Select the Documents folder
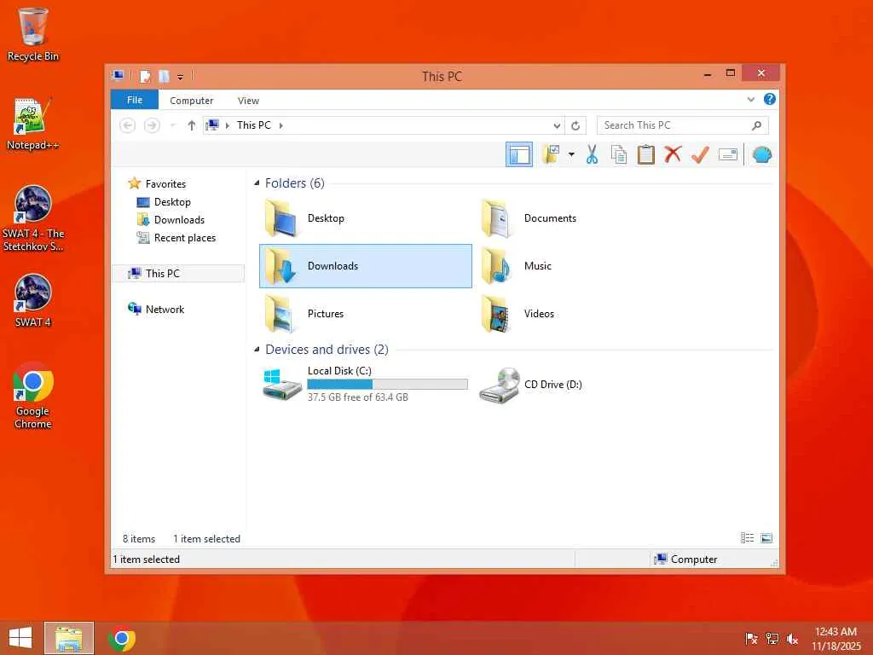 pyautogui.click(x=581, y=218)
